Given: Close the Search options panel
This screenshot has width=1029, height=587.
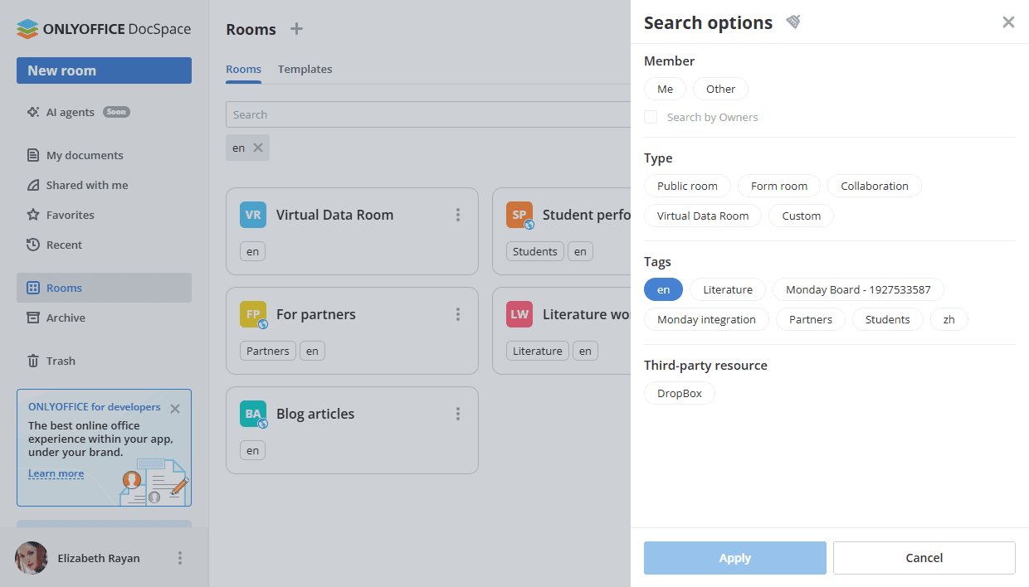Looking at the screenshot, I should point(1008,22).
